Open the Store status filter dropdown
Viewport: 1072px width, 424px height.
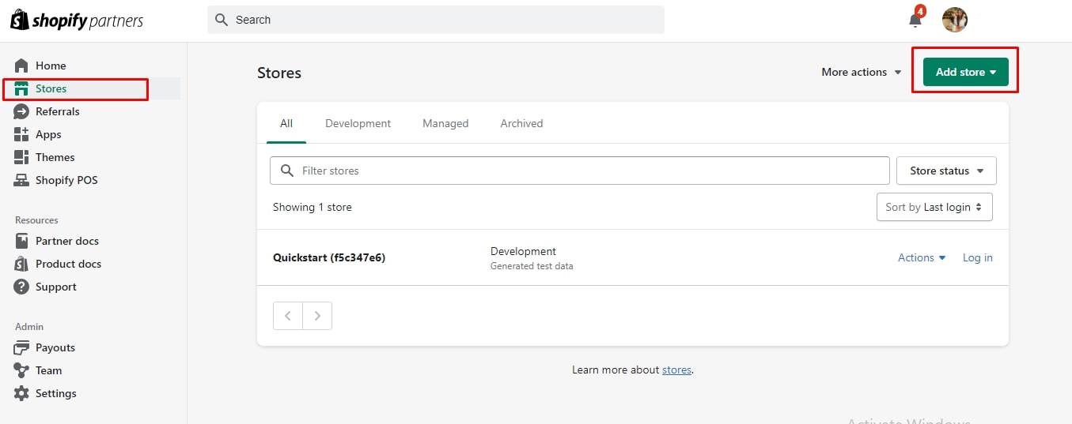point(946,171)
